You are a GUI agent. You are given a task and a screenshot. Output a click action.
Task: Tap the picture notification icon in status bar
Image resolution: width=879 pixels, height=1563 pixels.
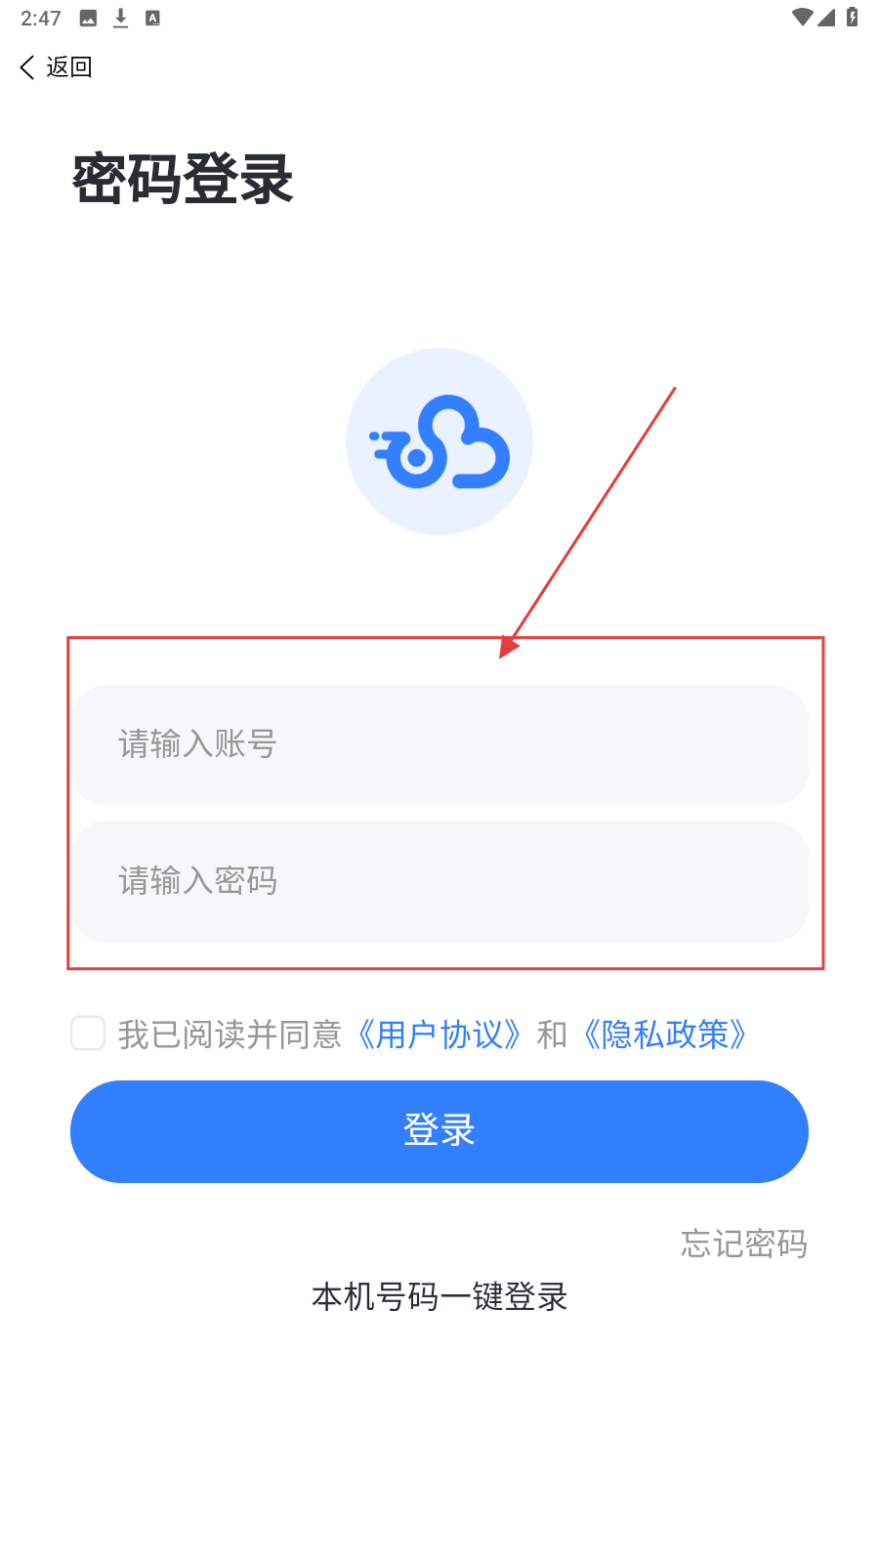click(88, 18)
